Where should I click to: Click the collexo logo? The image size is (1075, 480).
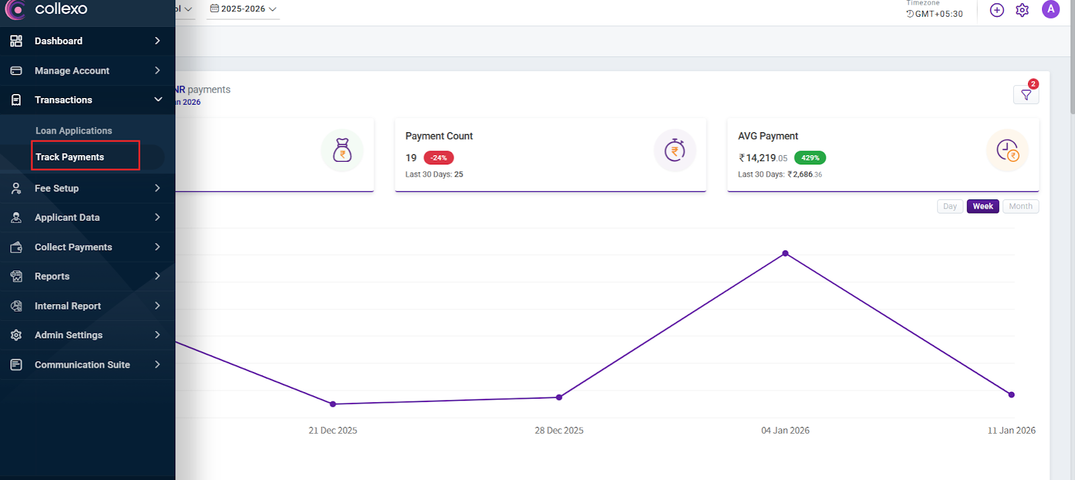tap(47, 9)
